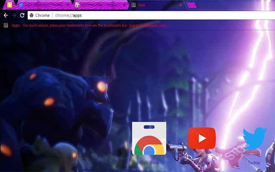Click the Twitter label under its icon
275x172 pixels.
(254, 163)
